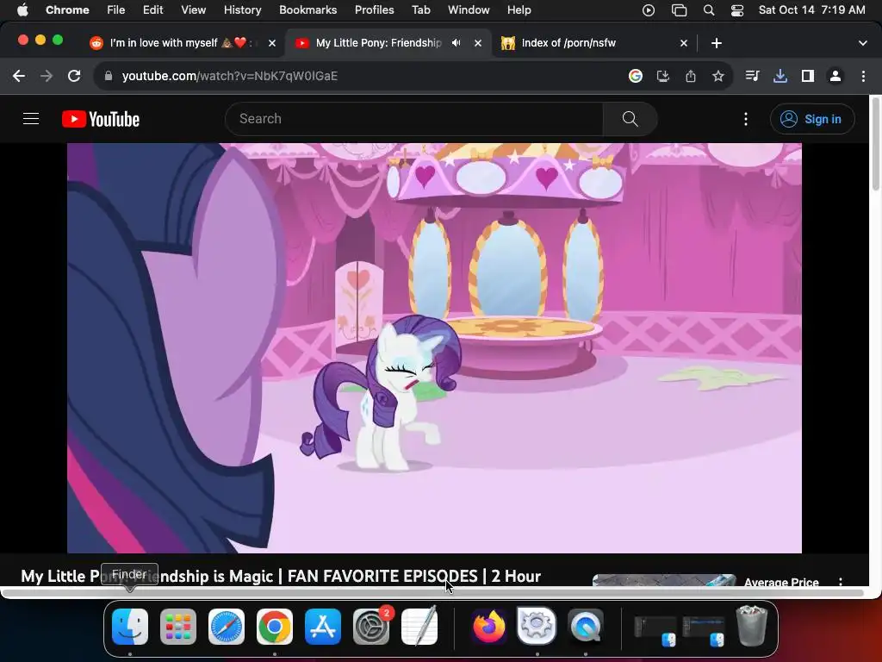
Task: Go back in Chrome
Action: click(x=19, y=76)
